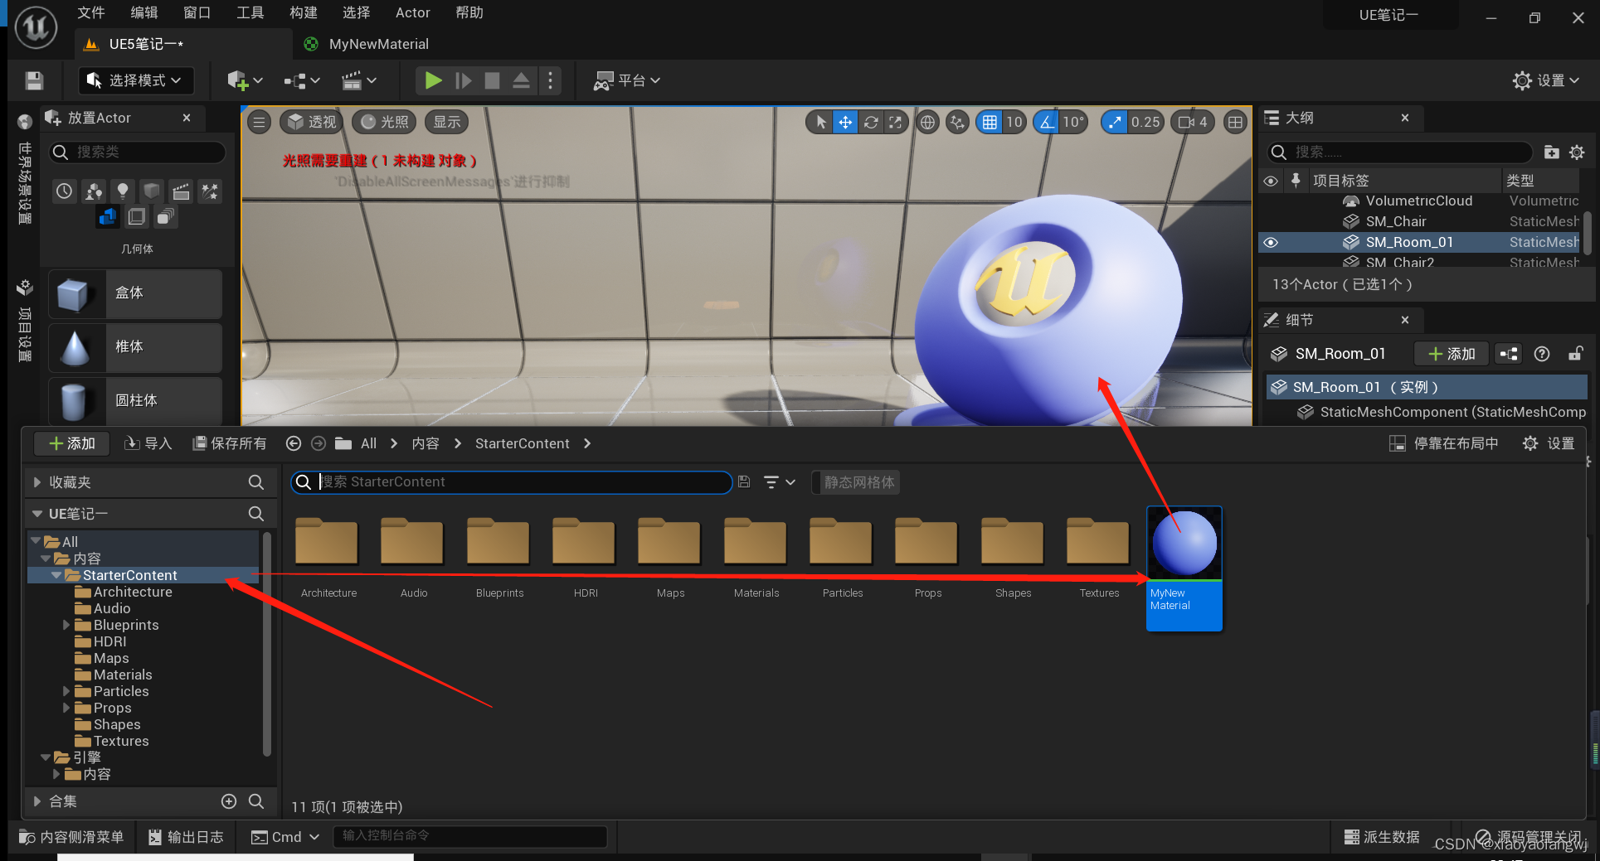This screenshot has height=861, width=1600.
Task: Open the 文件 File menu
Action: point(90,12)
